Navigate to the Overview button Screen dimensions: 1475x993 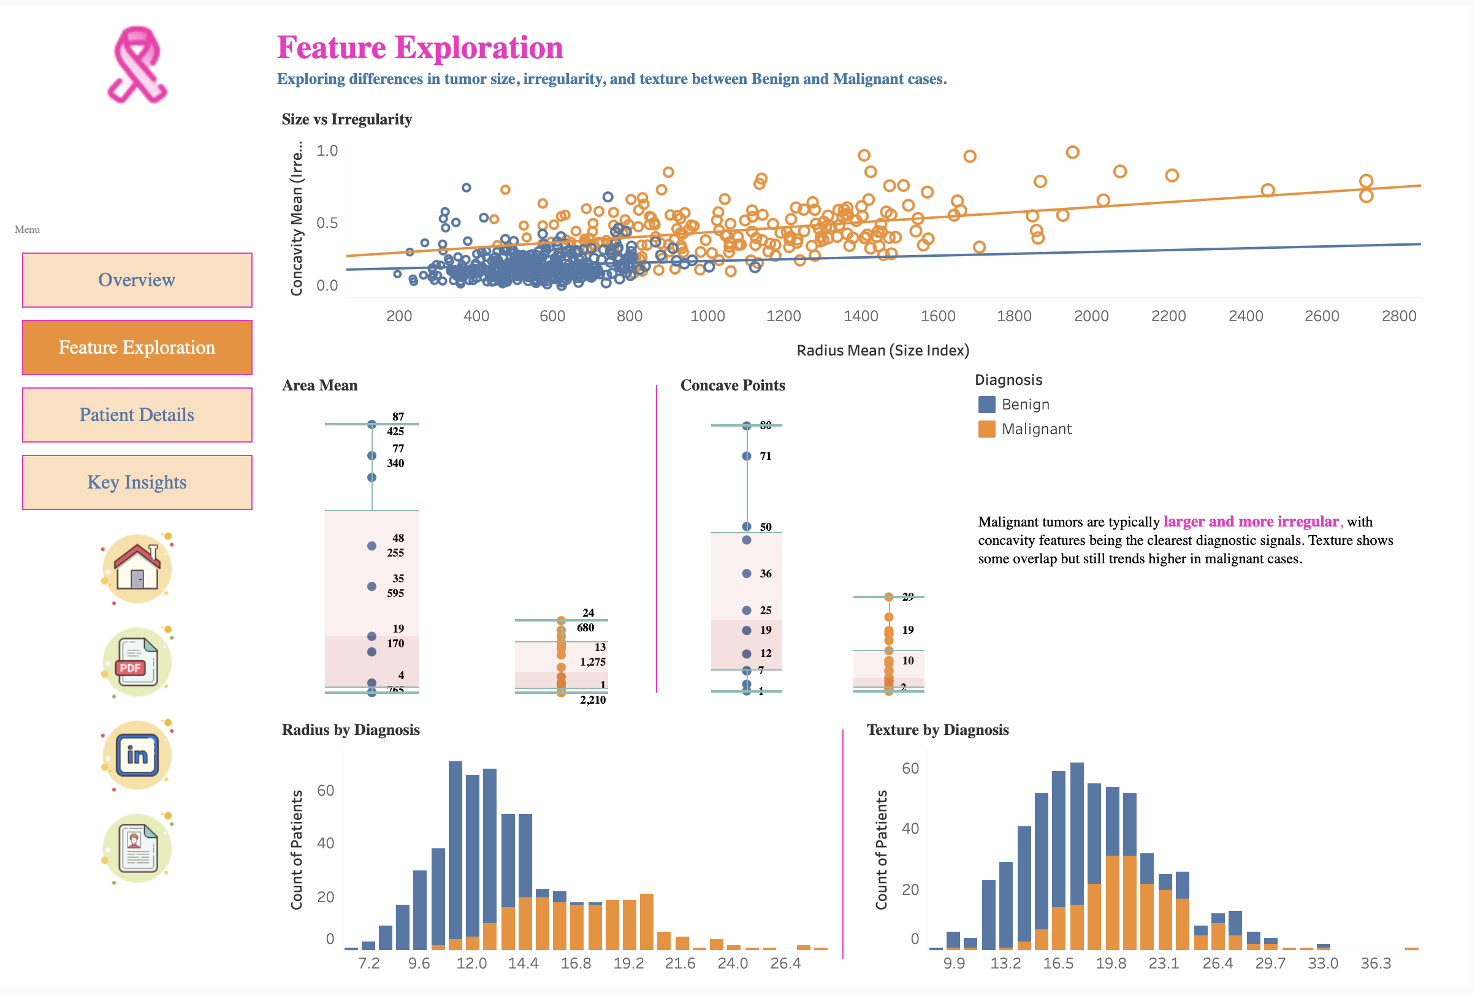pos(137,280)
